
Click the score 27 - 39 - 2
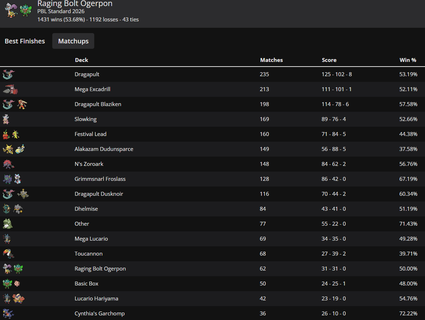click(x=334, y=253)
